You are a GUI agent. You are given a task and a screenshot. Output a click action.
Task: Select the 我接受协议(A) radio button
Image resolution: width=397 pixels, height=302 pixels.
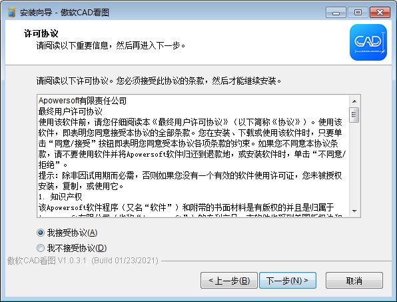(41, 233)
